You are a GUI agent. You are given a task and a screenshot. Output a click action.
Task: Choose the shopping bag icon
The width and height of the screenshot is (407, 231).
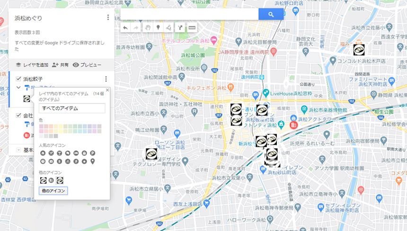[84, 153]
